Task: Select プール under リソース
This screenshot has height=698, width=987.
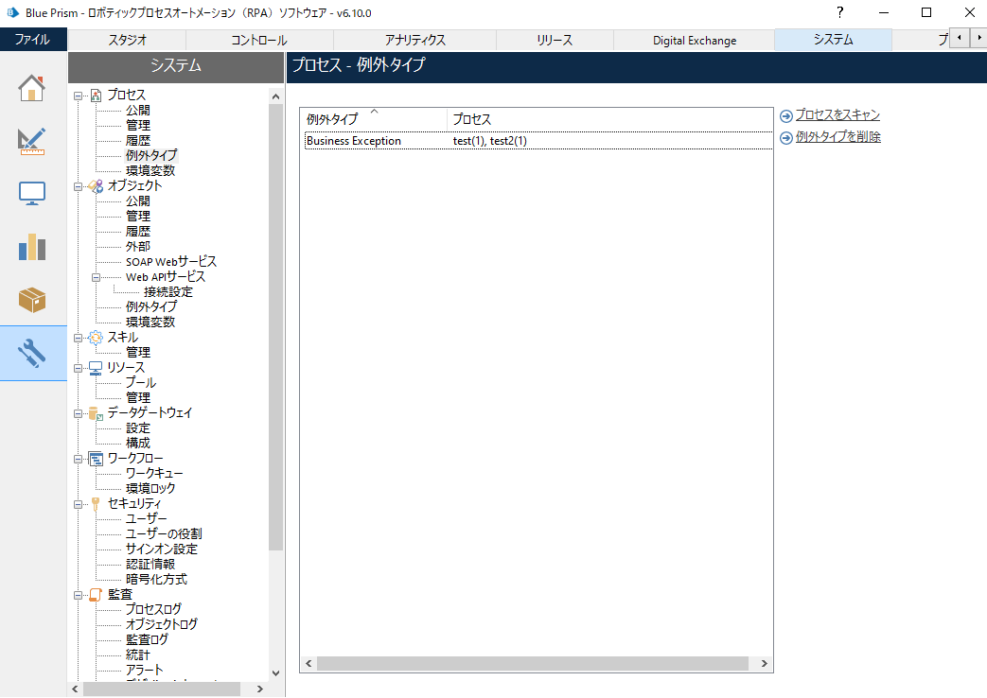Action: click(x=141, y=383)
